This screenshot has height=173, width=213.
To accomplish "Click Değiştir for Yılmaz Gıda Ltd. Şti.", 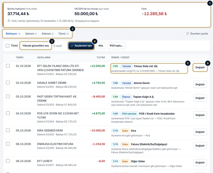I will pyautogui.click(x=200, y=67).
